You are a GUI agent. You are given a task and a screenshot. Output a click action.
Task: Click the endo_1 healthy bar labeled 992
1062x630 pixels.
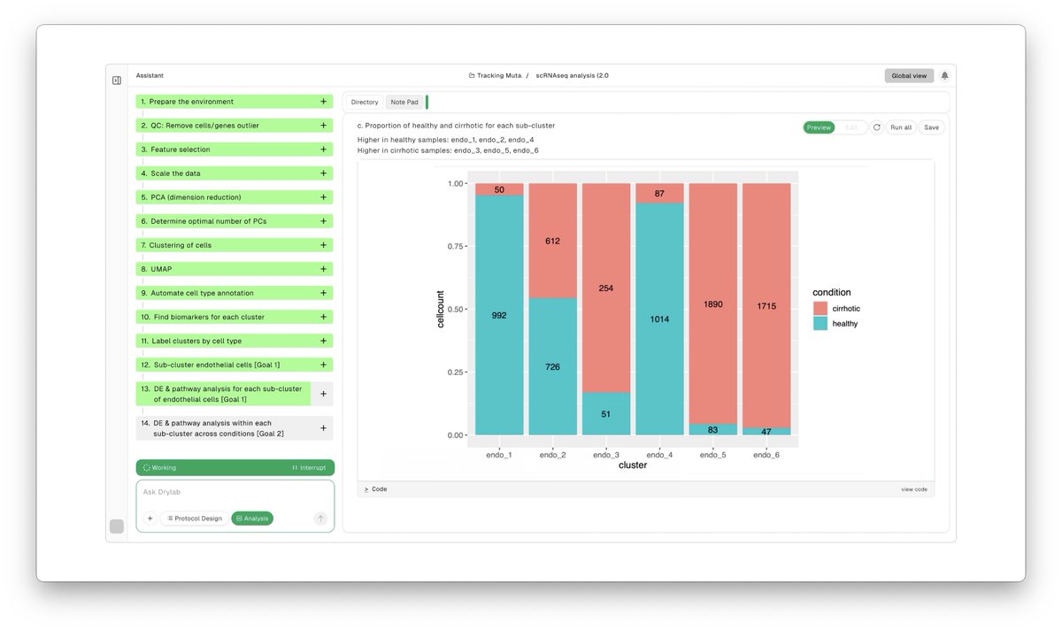(499, 315)
